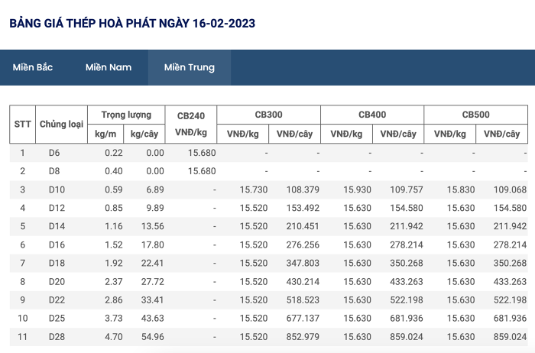Click the D8 CB240 price 15.680
Viewport: 535px width, 353px height.
point(202,171)
